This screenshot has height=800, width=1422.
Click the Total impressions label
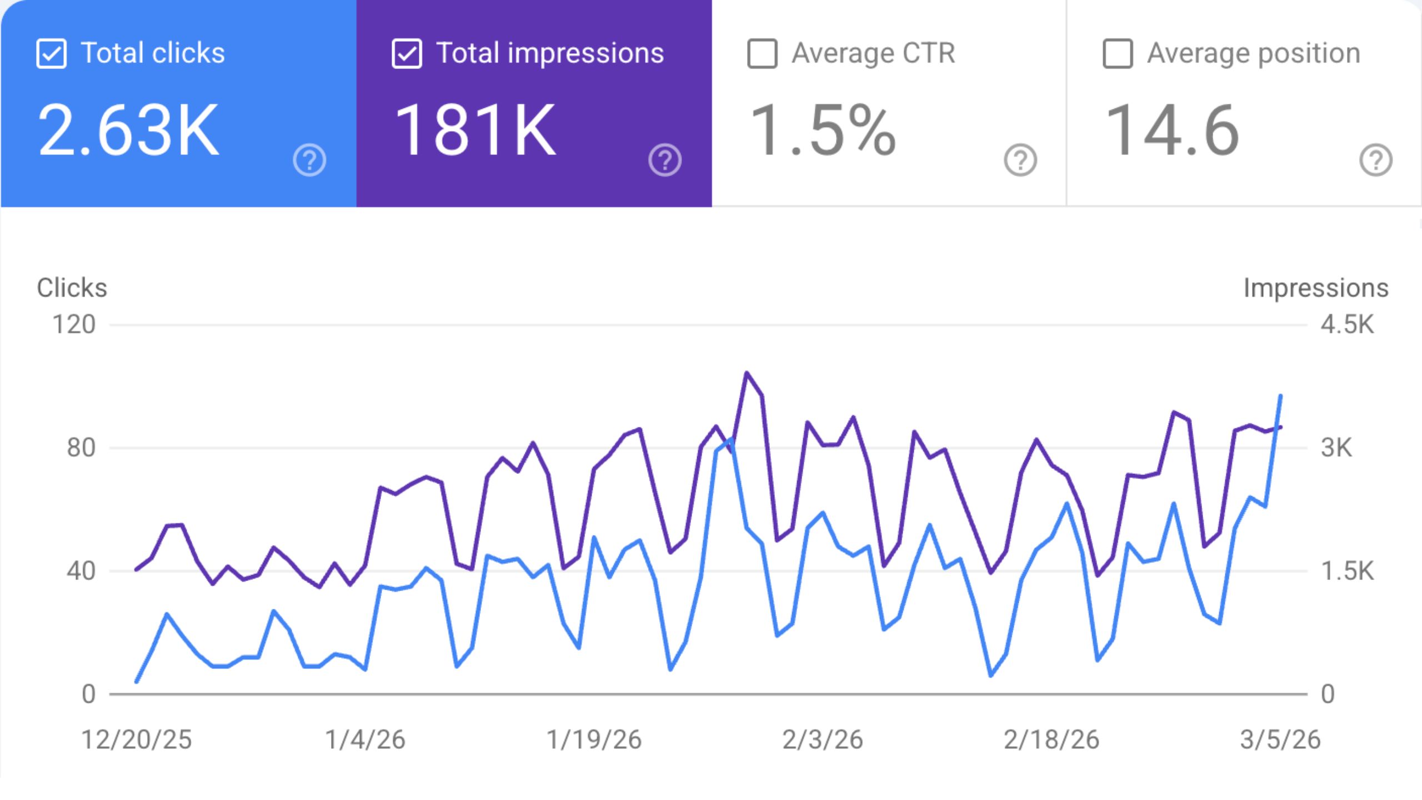[x=550, y=53]
